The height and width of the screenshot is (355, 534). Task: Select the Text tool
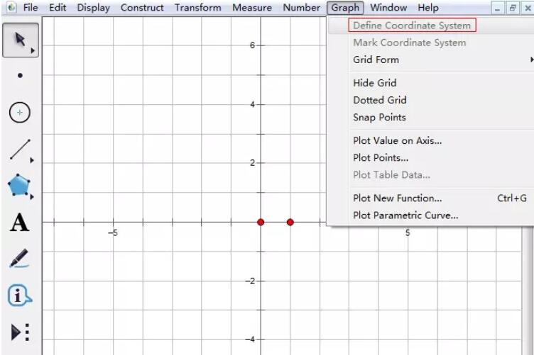coord(19,223)
